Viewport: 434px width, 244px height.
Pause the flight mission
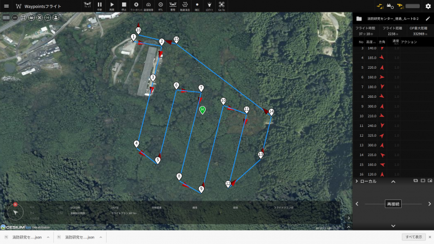tap(100, 6)
